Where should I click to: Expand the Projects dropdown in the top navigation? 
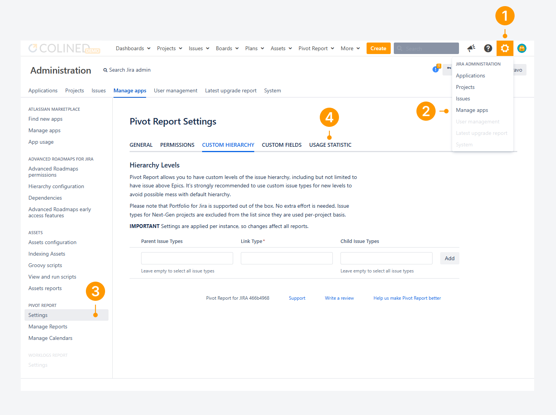(x=169, y=48)
